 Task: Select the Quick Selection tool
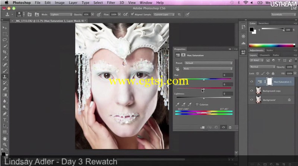coord(5,46)
